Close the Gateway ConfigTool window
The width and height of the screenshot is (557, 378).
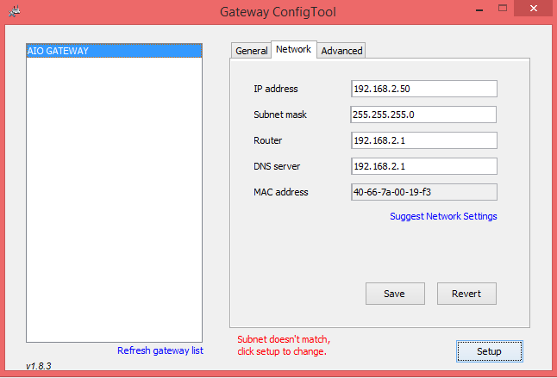coord(539,10)
